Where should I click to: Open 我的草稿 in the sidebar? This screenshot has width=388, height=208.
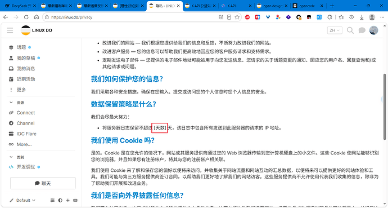tap(26, 58)
